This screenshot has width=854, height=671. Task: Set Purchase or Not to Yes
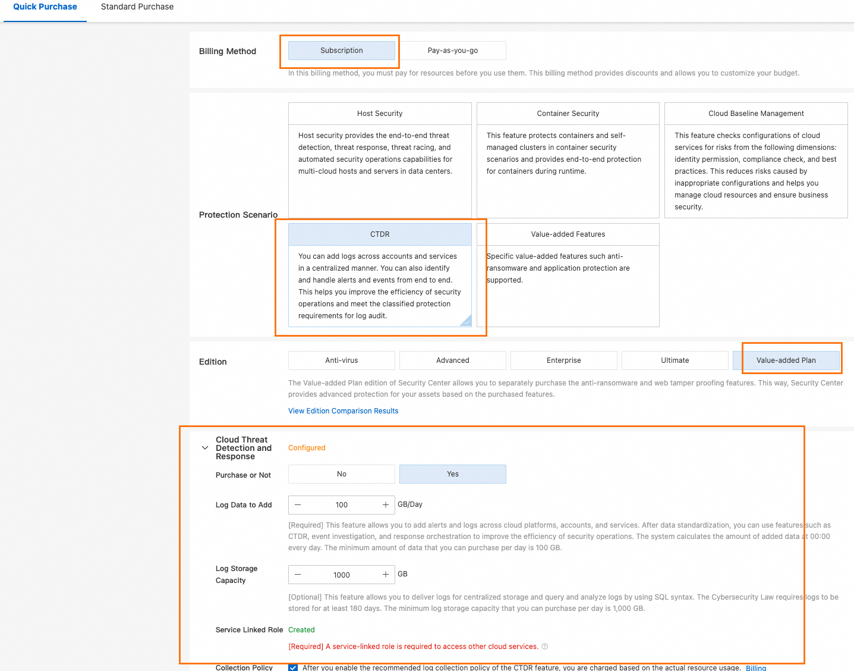click(453, 474)
